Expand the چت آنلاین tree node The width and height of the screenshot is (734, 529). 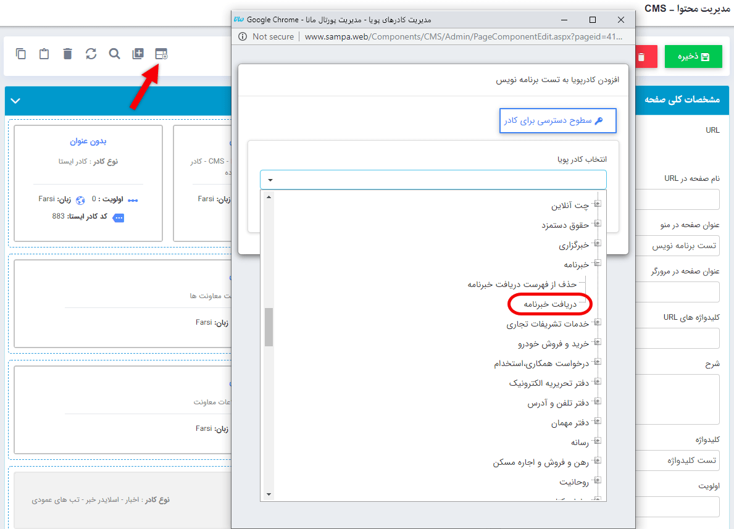[x=596, y=203]
